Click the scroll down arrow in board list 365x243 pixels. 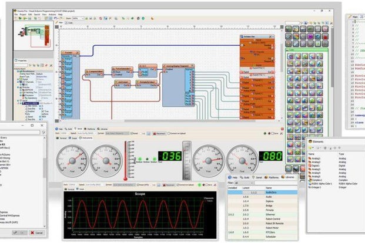click(45, 226)
